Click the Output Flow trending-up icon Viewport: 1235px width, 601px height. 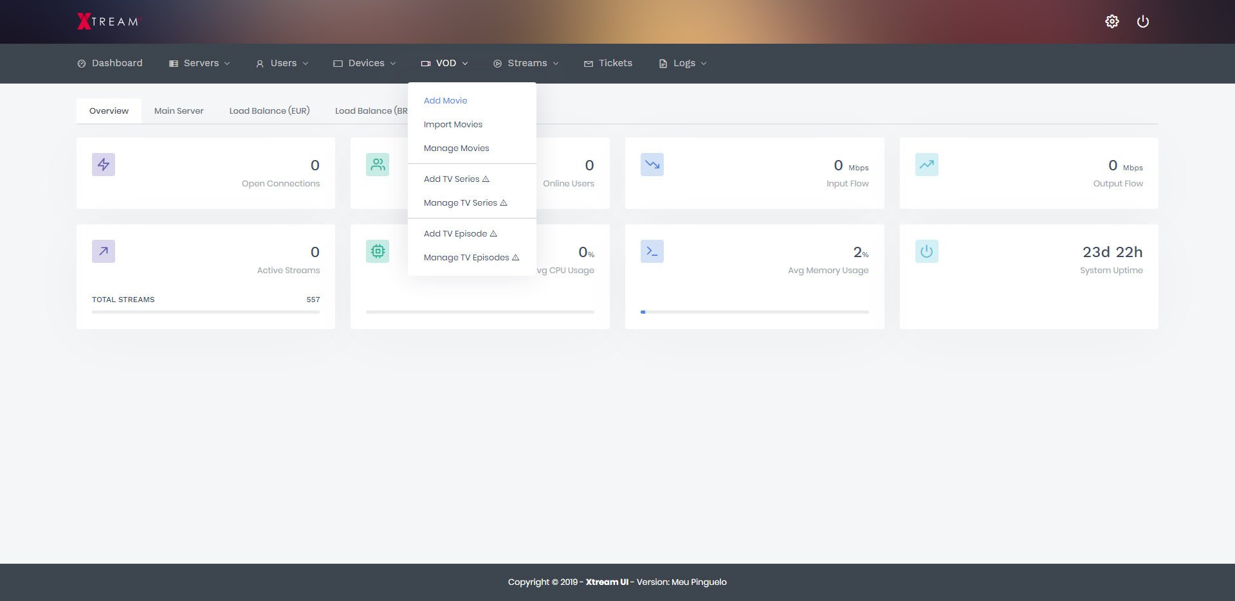927,165
